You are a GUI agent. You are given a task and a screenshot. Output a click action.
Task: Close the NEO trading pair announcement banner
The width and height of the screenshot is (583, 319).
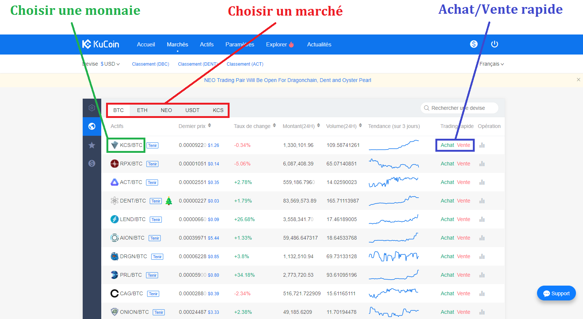(x=578, y=80)
